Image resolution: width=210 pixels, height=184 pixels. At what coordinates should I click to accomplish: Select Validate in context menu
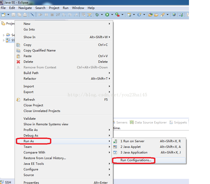[x=67, y=119]
